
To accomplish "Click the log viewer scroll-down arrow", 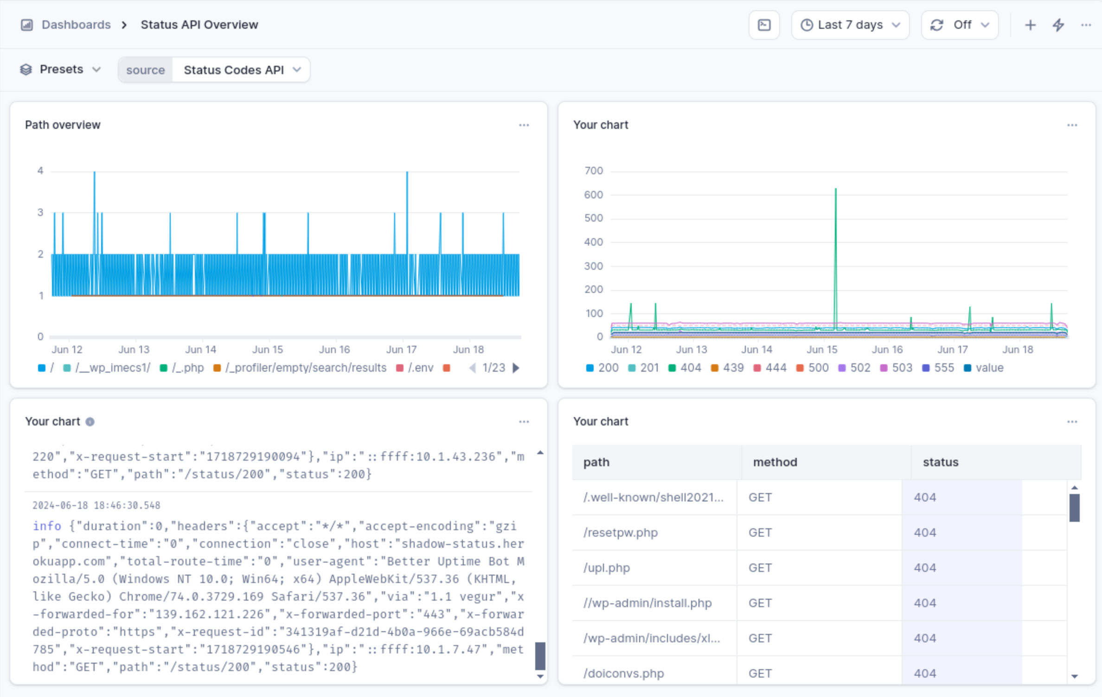I will [x=540, y=677].
